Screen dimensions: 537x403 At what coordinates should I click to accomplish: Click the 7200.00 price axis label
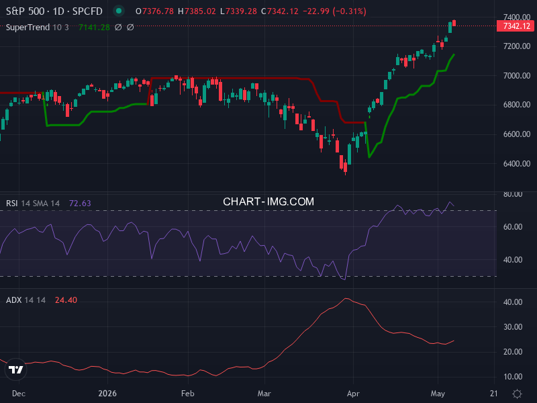517,46
